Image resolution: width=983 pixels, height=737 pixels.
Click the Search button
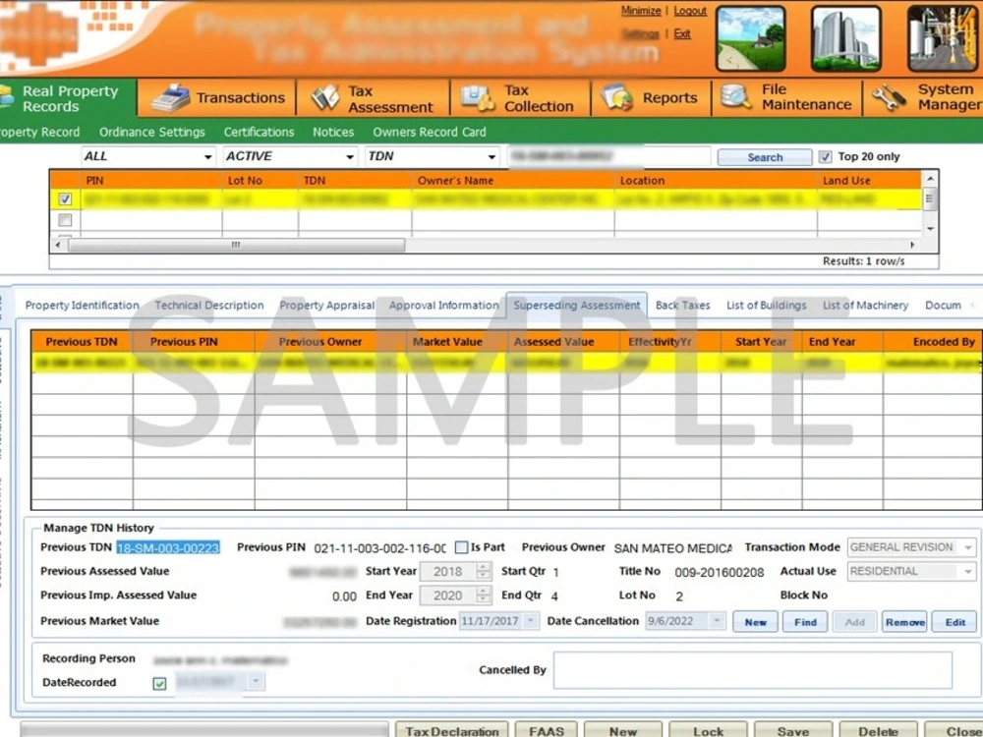(x=765, y=157)
